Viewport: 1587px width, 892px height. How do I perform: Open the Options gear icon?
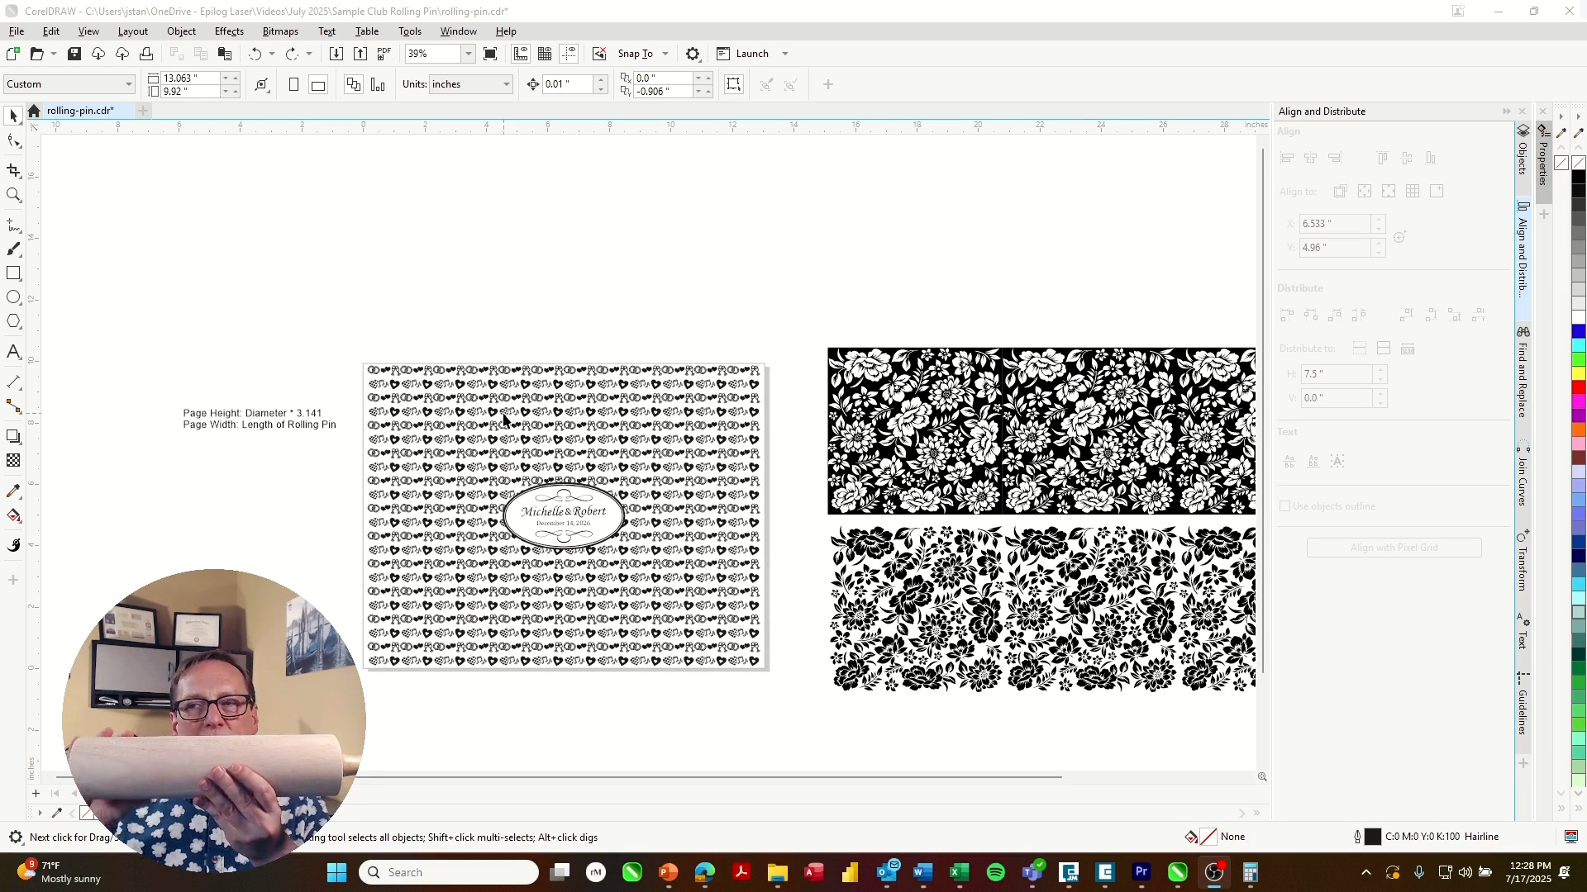693,54
